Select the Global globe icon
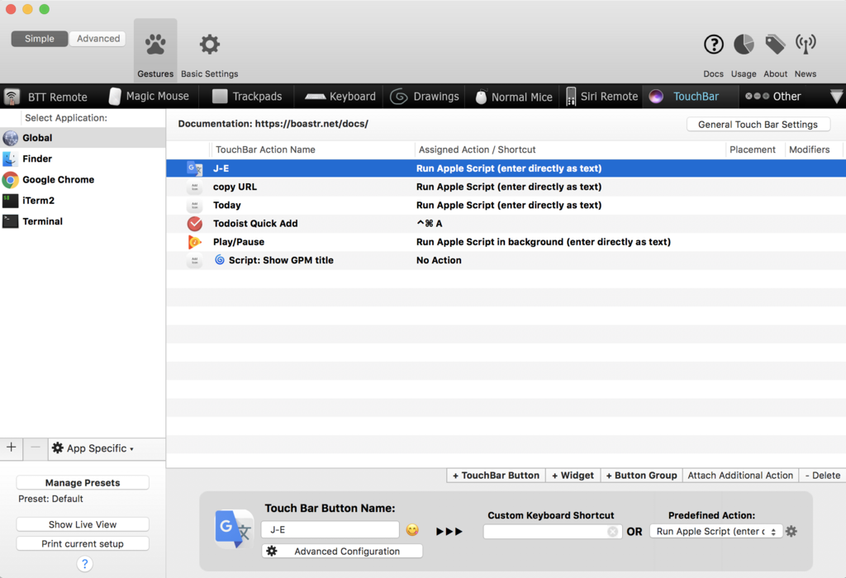This screenshot has width=846, height=578. click(10, 138)
